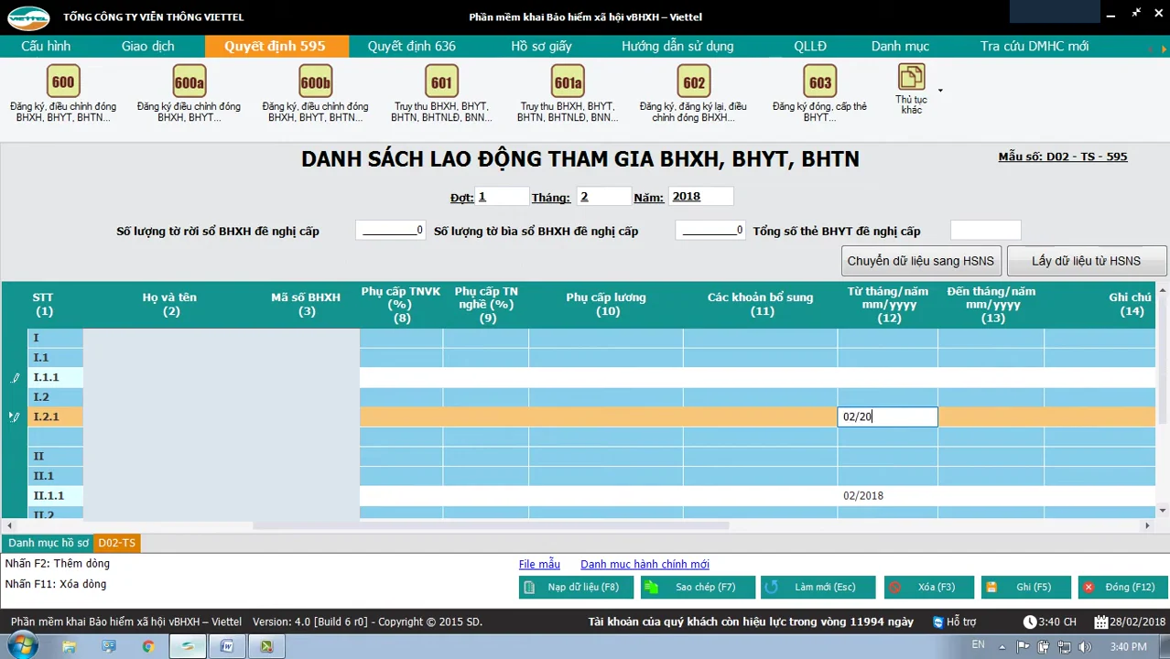The width and height of the screenshot is (1170, 659).
Task: Click the EN language indicator in taskbar
Action: (978, 644)
